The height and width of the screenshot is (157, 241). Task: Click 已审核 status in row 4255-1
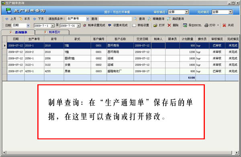pyautogui.click(x=217, y=71)
